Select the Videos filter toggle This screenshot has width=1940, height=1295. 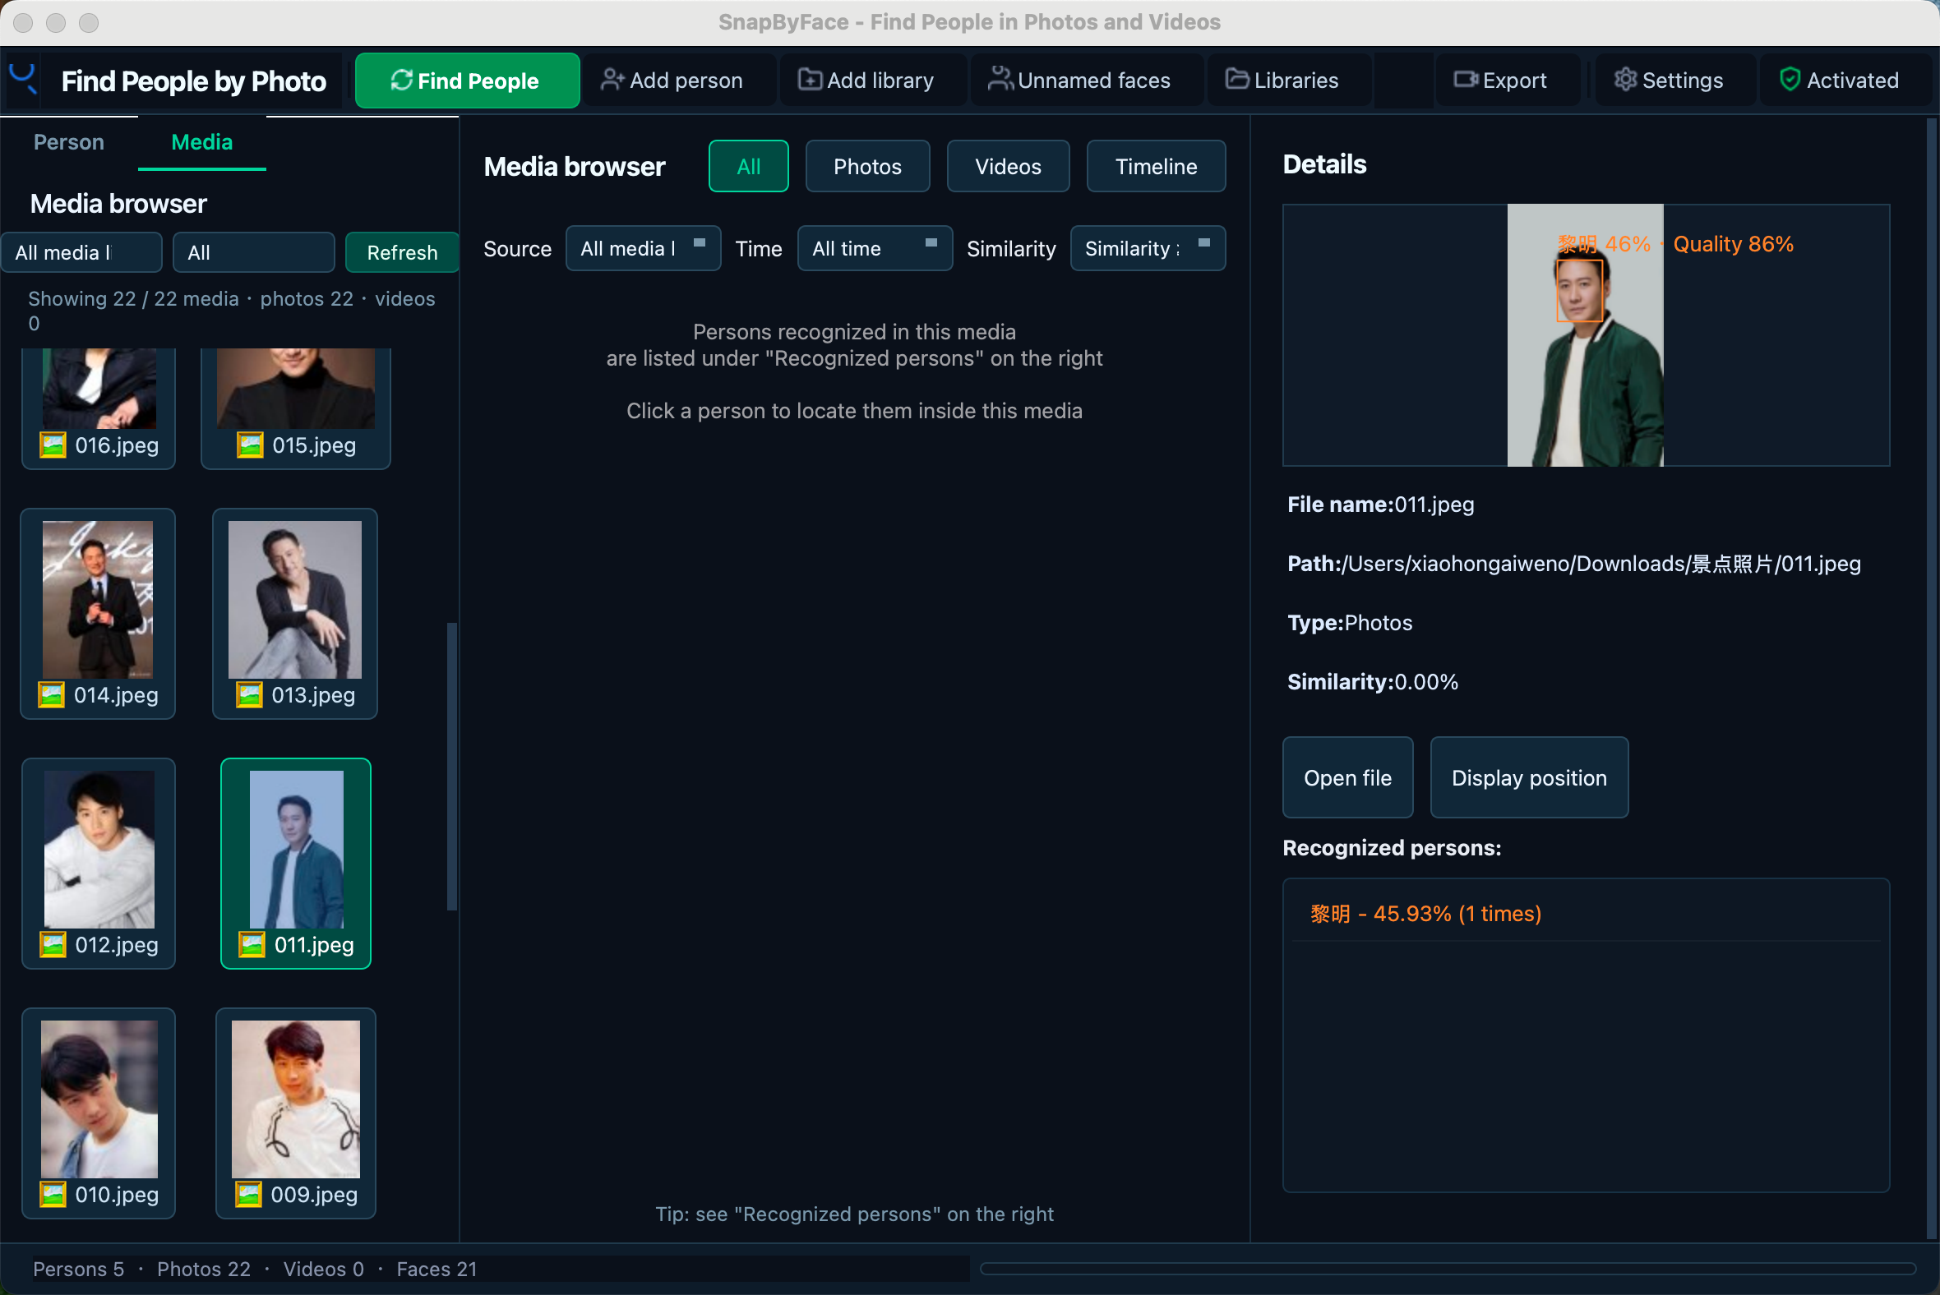coord(1008,166)
